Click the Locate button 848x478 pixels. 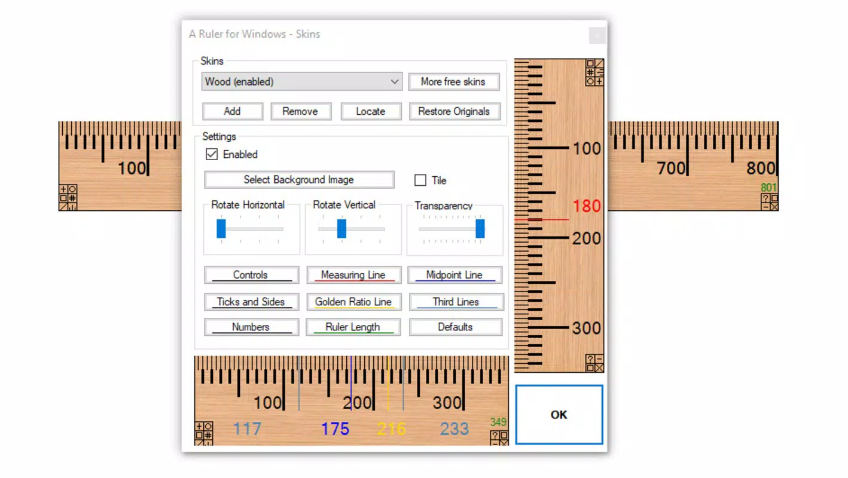point(371,111)
